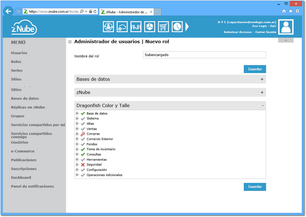Expand the Bases de datos section
Image resolution: width=306 pixels, height=217 pixels.
coord(262,79)
